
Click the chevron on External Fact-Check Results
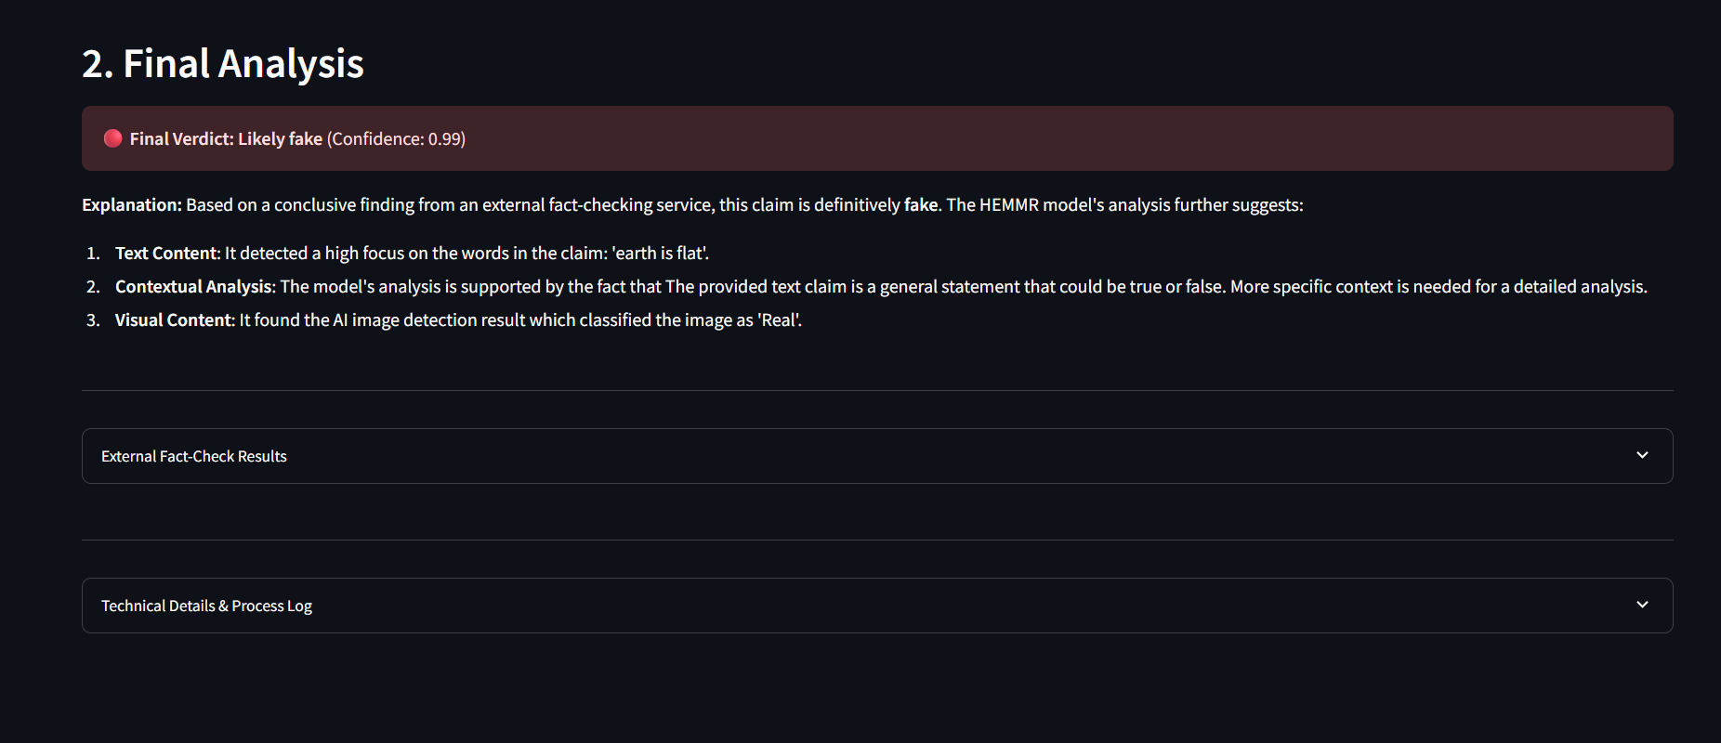click(1642, 455)
